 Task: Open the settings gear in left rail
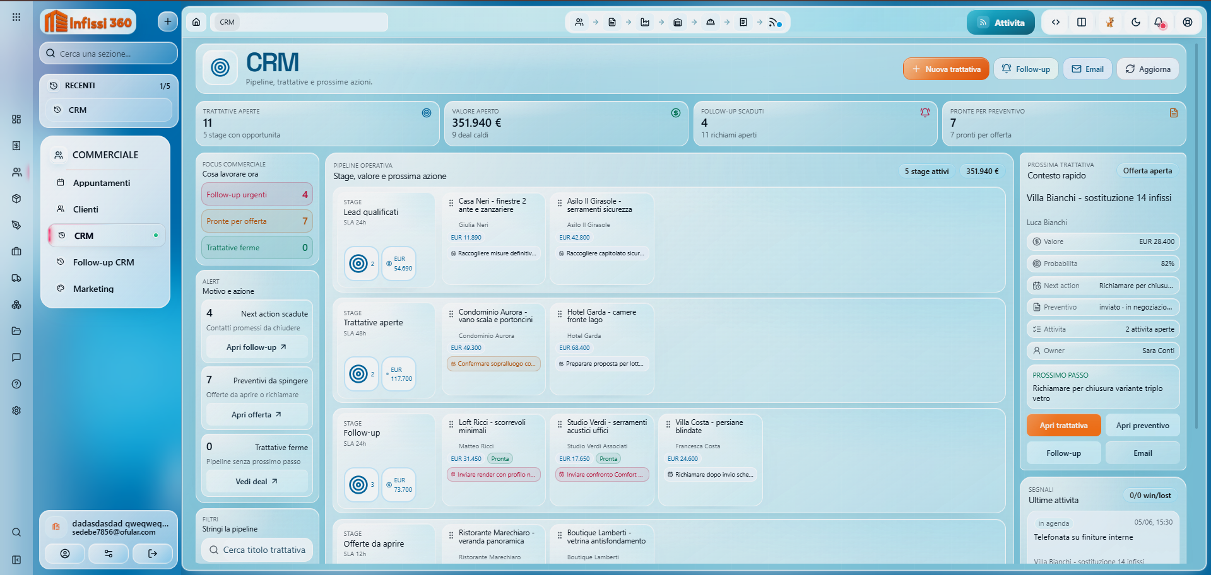click(x=16, y=410)
